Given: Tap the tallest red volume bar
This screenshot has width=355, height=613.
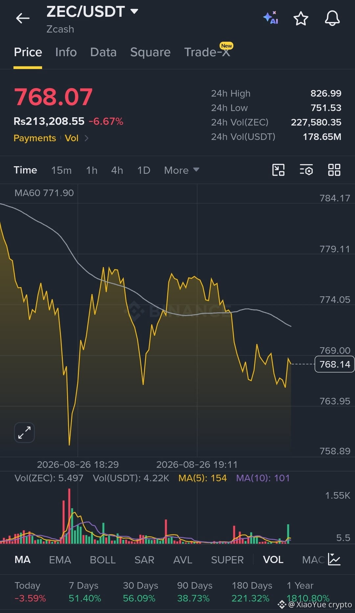Looking at the screenshot, I should pos(69,516).
